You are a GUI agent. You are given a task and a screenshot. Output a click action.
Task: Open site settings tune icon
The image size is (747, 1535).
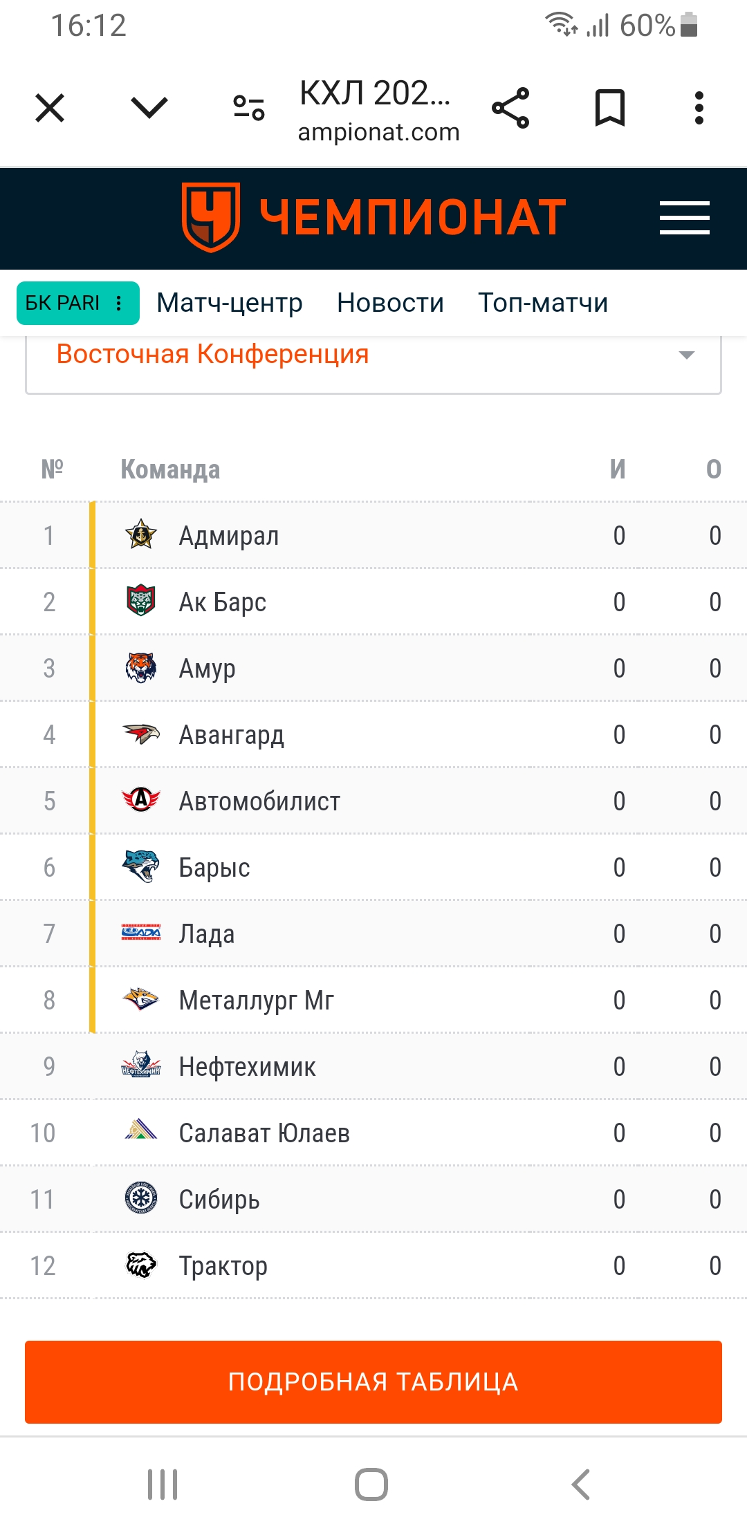click(249, 108)
